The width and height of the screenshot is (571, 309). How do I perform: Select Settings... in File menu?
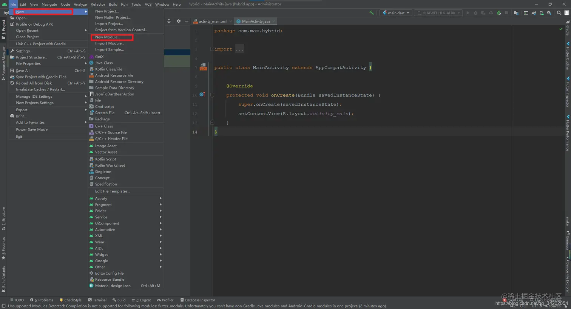(x=48, y=51)
